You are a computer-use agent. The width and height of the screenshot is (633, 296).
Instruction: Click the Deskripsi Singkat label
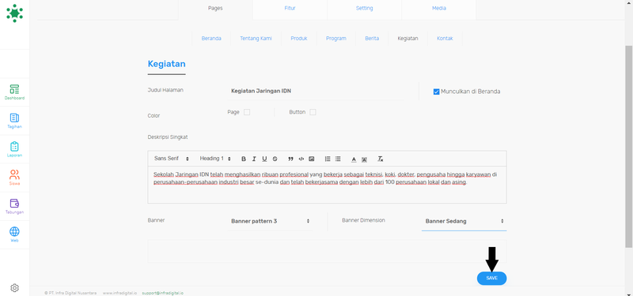pyautogui.click(x=168, y=137)
